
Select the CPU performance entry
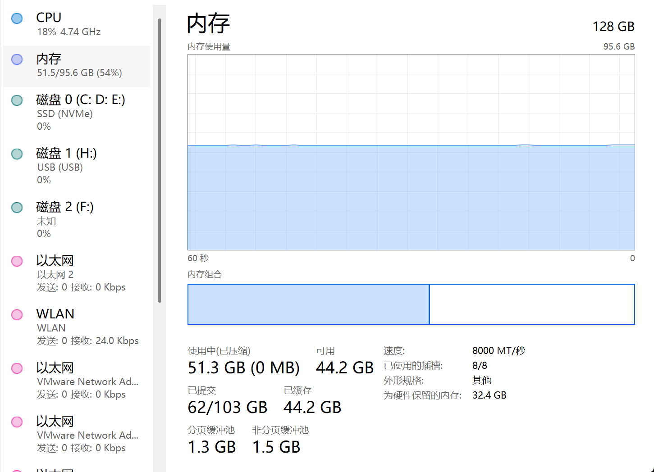(77, 24)
